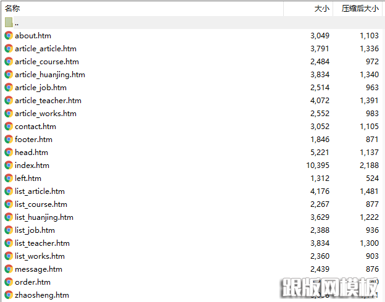
Task: Select the list_course.htm file name
Action: (x=41, y=204)
